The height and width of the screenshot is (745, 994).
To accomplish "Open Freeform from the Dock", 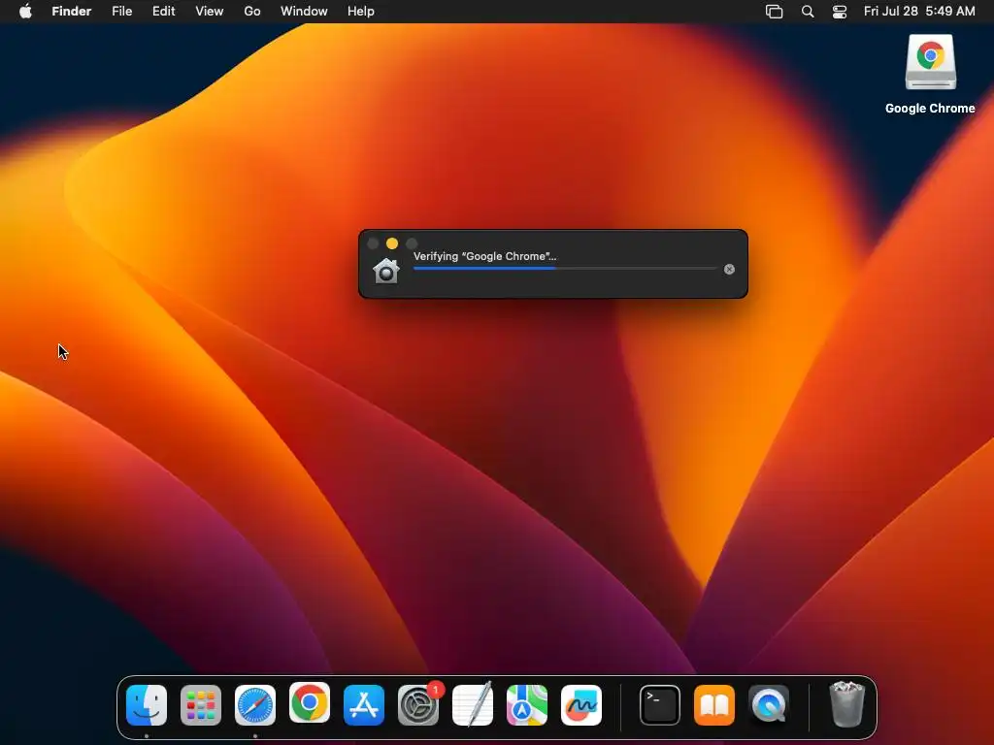I will pos(581,705).
